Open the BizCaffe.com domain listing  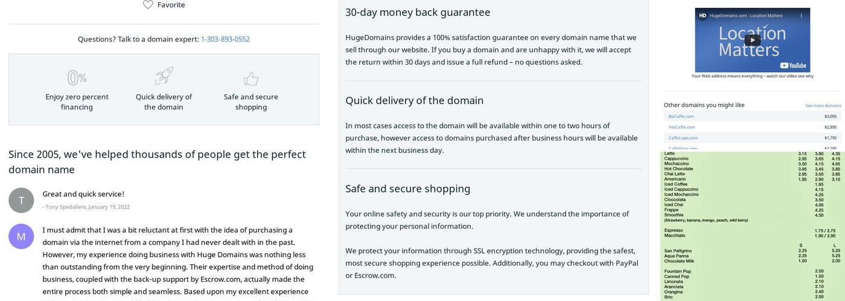[681, 116]
